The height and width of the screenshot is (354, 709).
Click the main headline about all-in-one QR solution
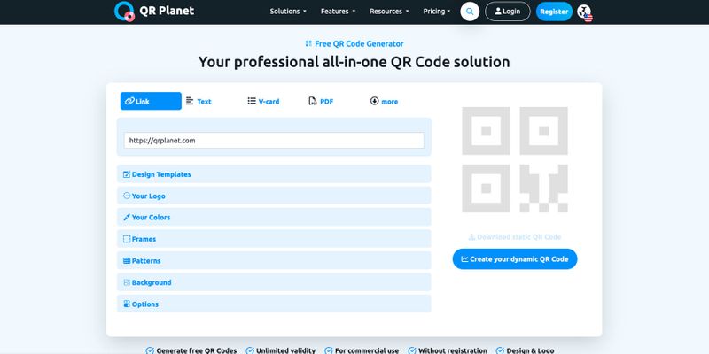tap(354, 62)
